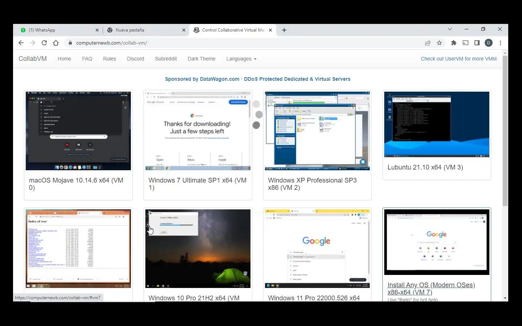Screen dimensions: 522x326
Task: Open the Subreddit link
Action: tap(166, 59)
